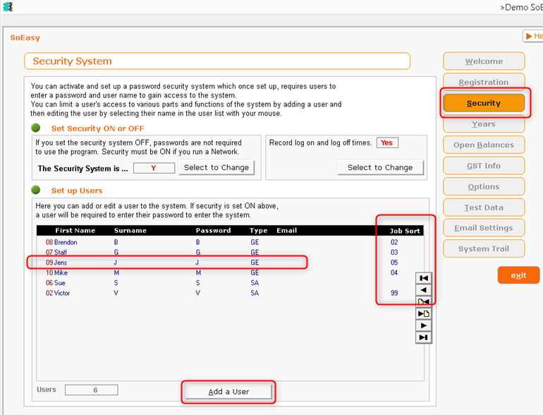The image size is (543, 415).
Task: Click Type SA in Victor's row
Action: click(x=255, y=293)
